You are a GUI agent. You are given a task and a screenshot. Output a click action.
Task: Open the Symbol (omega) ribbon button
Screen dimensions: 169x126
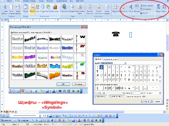(x=164, y=9)
